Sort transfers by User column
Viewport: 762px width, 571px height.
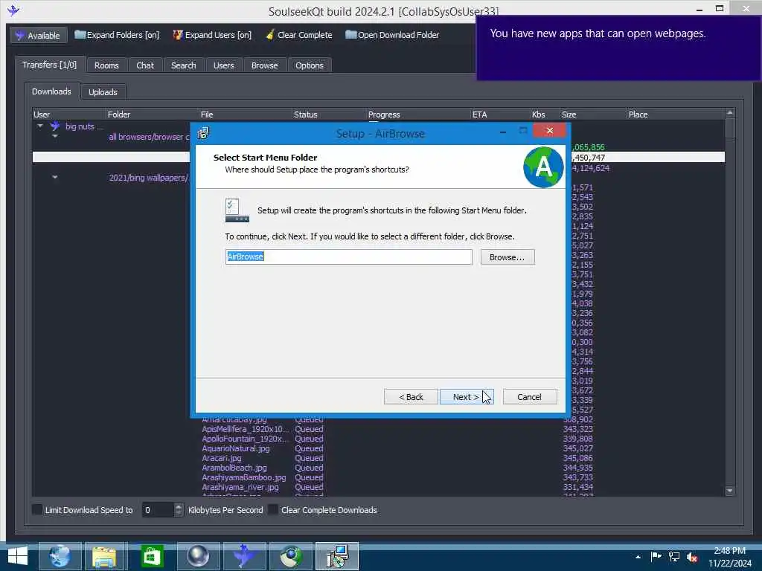tap(68, 114)
